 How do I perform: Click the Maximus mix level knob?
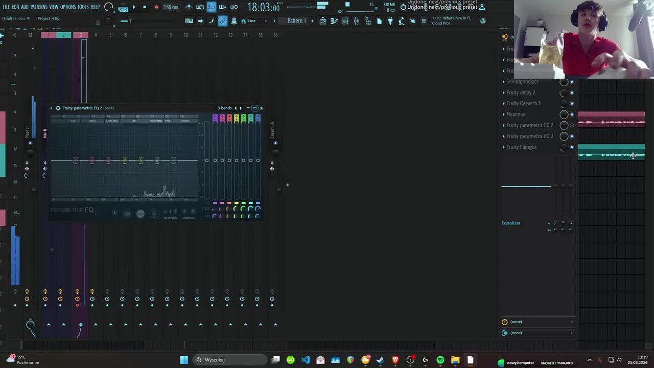point(564,114)
